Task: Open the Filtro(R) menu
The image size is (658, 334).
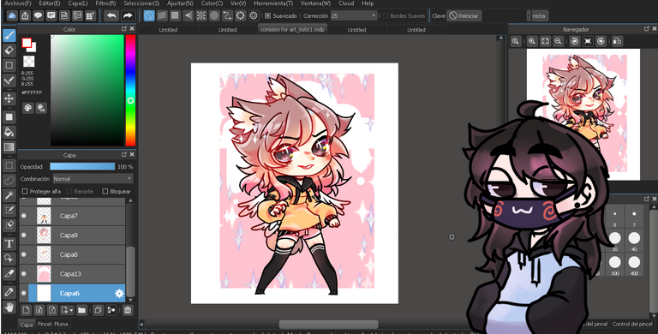Action: pyautogui.click(x=105, y=3)
